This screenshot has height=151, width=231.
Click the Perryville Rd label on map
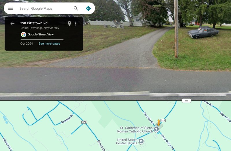148,118
